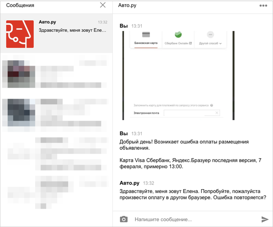Click the Авто.ру title in the chat header
Screen dimensions: 273x227
(128, 5)
